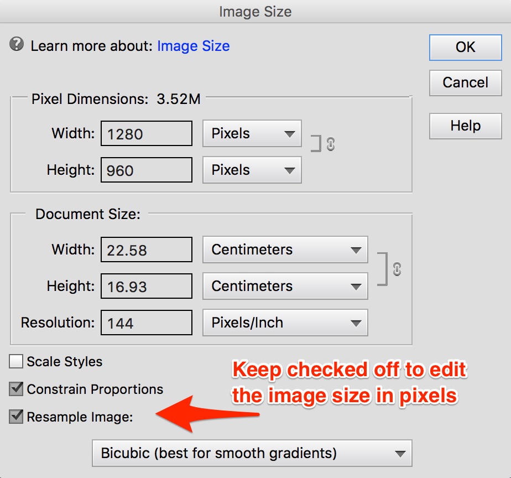This screenshot has height=478, width=511.
Task: Open the pixel Height units dropdown
Action: coord(252,170)
